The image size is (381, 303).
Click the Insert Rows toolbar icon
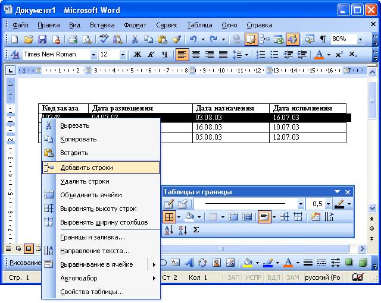pos(264,39)
